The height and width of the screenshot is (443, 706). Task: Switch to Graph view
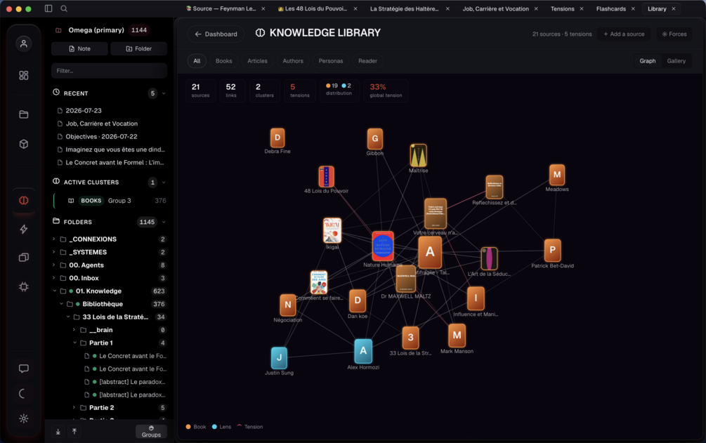[648, 61]
